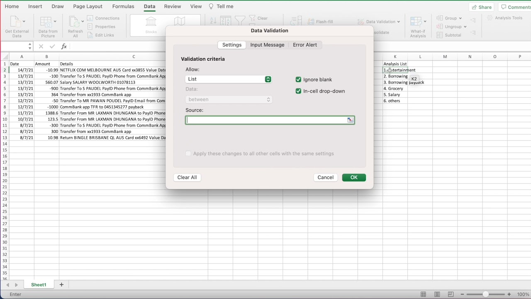Viewport: 531px width, 299px height.
Task: Open the Review ribbon tab
Action: coord(173,6)
